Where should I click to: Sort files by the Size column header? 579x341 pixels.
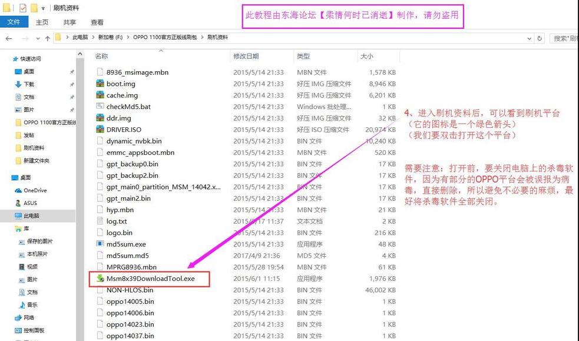(x=367, y=56)
